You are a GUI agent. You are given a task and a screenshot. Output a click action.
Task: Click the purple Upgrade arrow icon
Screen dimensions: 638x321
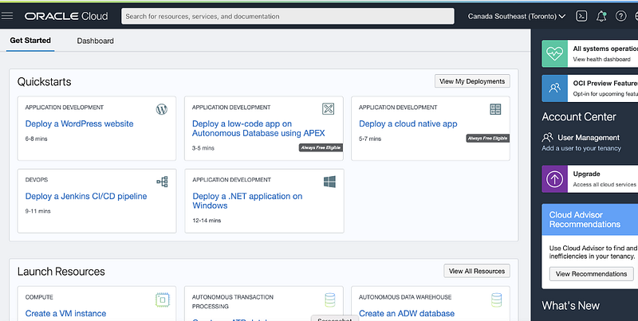(x=554, y=178)
